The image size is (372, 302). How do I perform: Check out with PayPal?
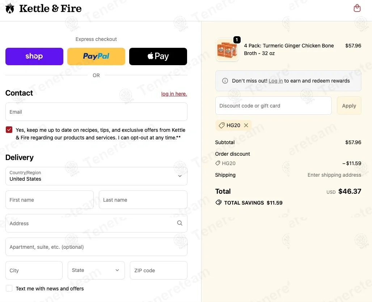96,56
